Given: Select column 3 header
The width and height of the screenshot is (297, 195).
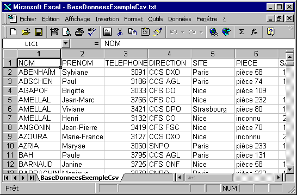Looking at the screenshot, I should [126, 54].
